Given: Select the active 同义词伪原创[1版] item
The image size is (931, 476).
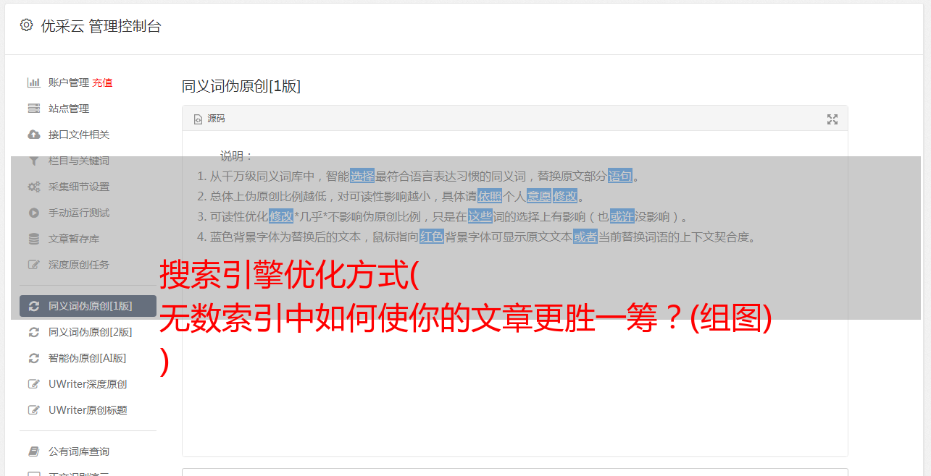Looking at the screenshot, I should coord(88,306).
